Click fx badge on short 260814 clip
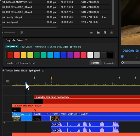Screen dimensions: 140x136 click(x=48, y=114)
